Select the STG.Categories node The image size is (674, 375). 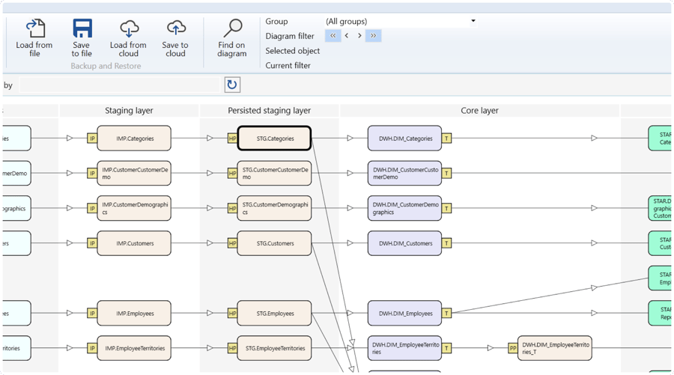pos(274,138)
